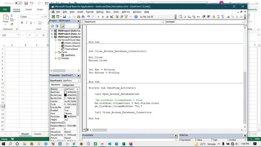Open the Add-Ins menu in VBA editor

126,12
